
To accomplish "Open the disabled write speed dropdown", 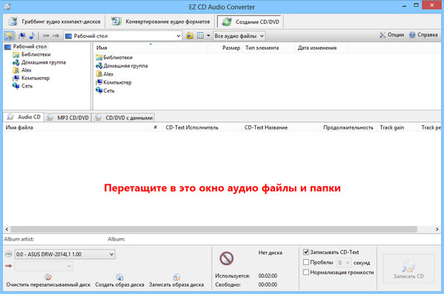I will [44, 266].
